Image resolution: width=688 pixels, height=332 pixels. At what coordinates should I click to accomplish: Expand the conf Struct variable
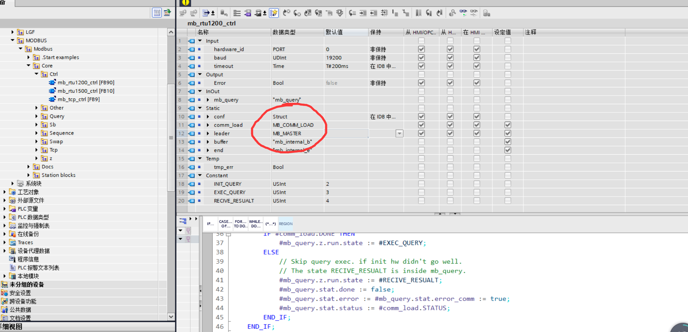[208, 117]
